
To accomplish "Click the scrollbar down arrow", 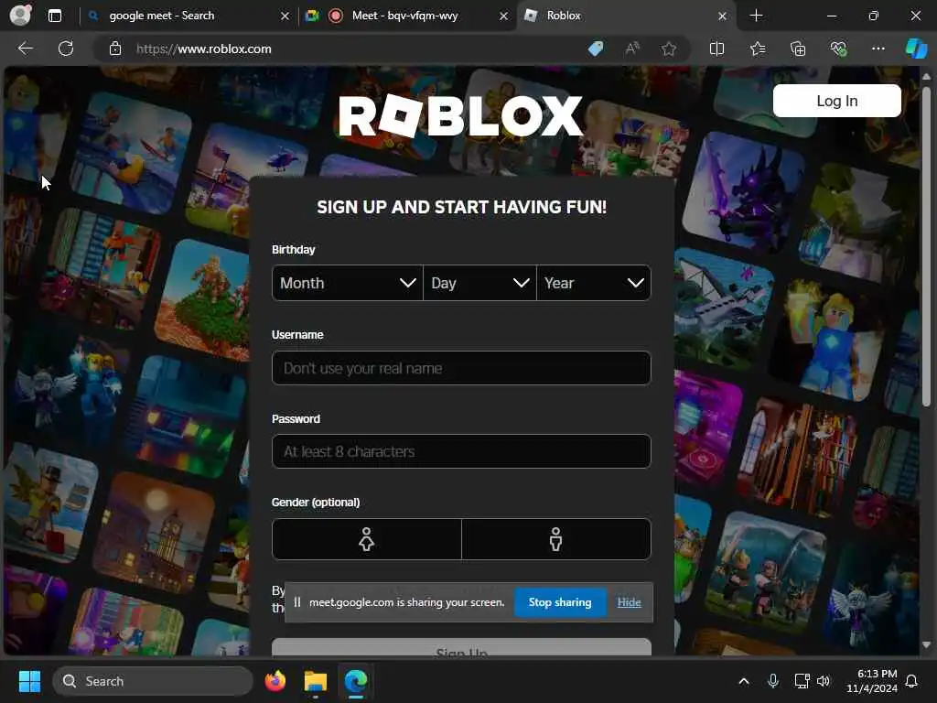I will point(926,645).
